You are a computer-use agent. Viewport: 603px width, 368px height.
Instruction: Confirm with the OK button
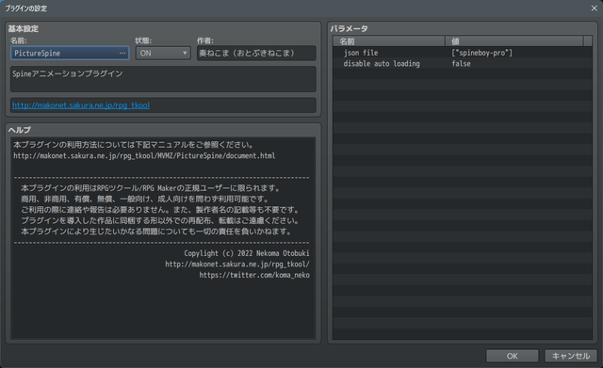pyautogui.click(x=512, y=356)
